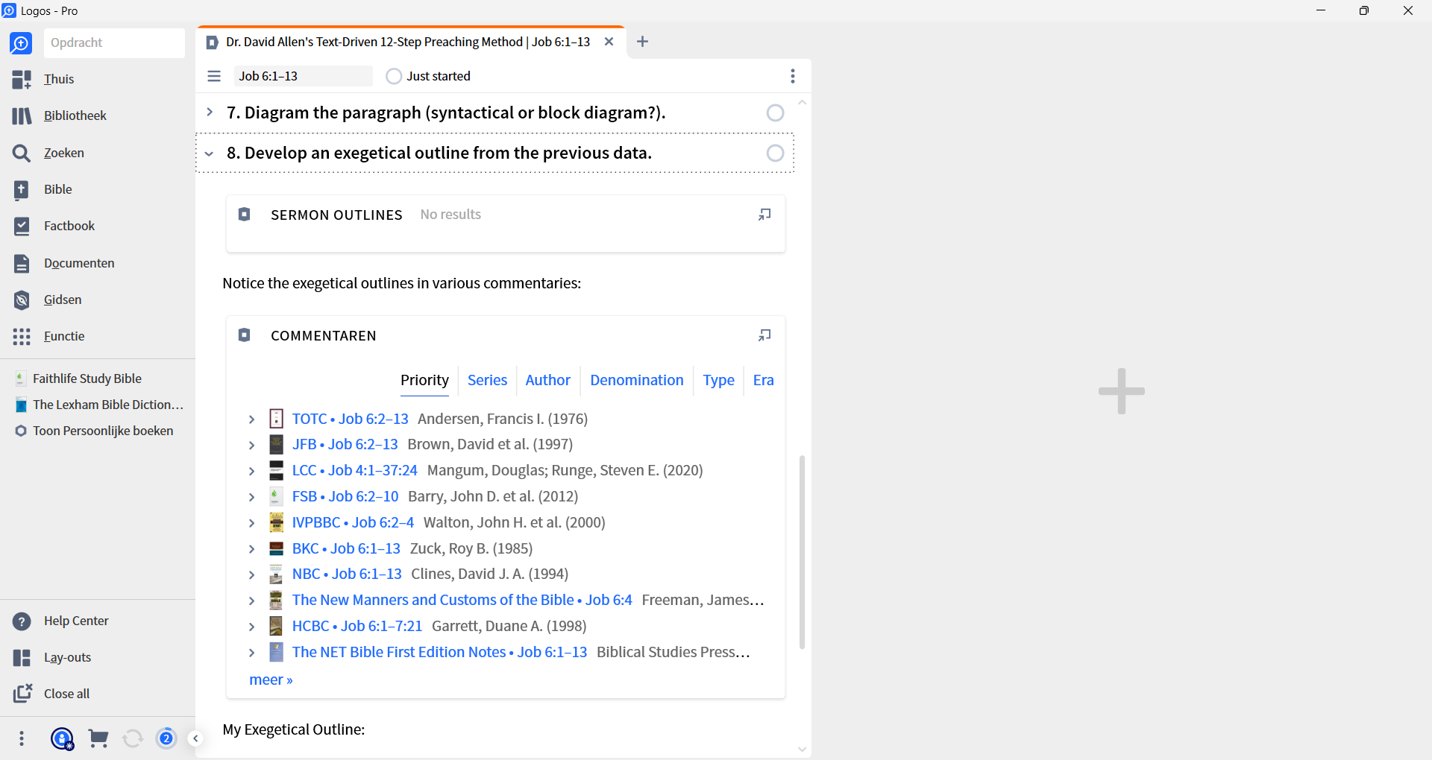1432x760 pixels.
Task: Click the Logos app icon by Opdracht
Action: tap(21, 43)
